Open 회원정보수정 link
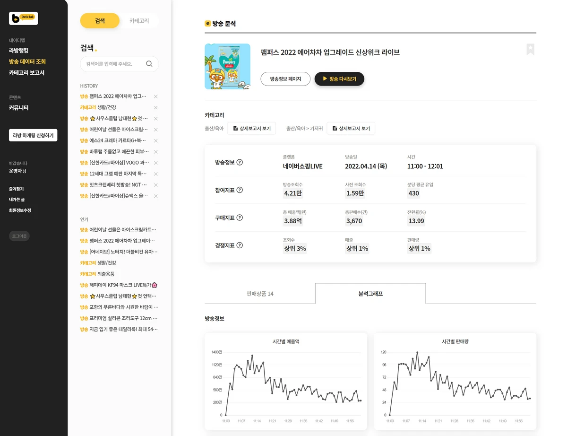This screenshot has width=567, height=436. [20, 210]
